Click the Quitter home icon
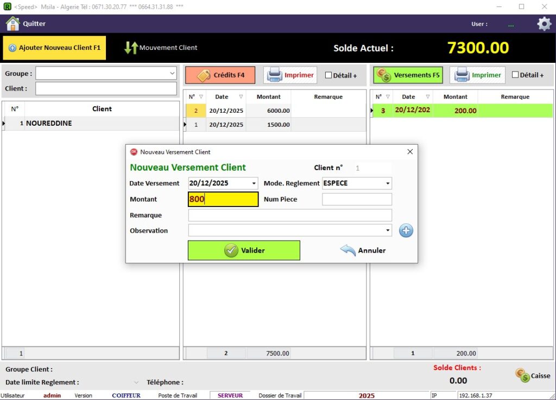 tap(12, 24)
